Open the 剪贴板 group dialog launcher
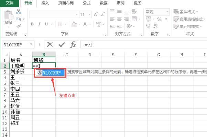The width and height of the screenshot is (207, 137). (x=25, y=35)
